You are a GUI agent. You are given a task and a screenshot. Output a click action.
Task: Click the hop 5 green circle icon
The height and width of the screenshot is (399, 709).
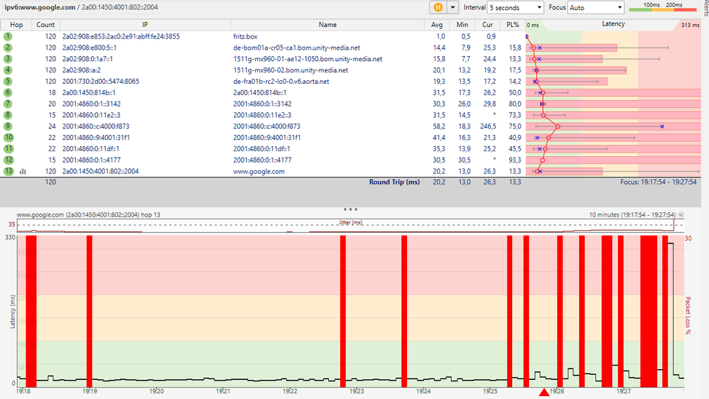pos(8,82)
